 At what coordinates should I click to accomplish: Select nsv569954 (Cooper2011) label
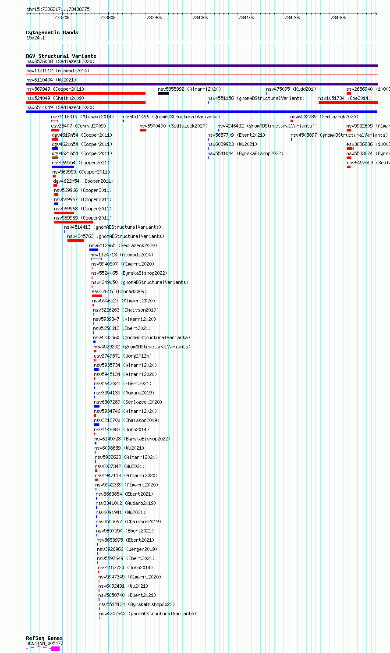point(81,163)
